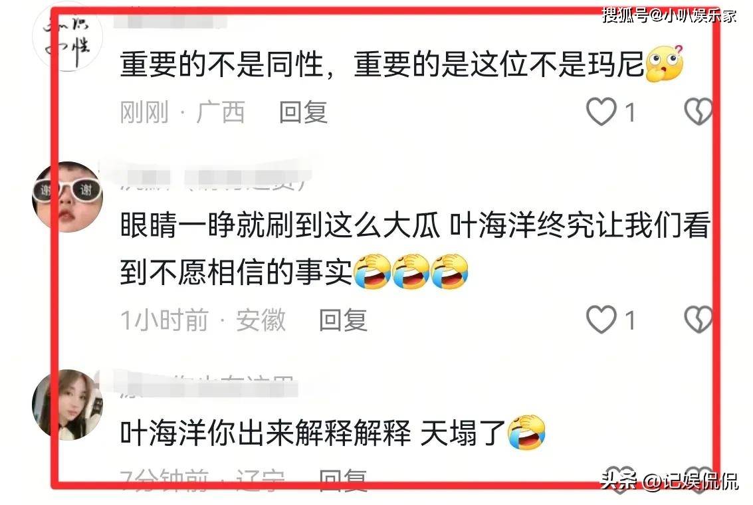Image resolution: width=753 pixels, height=505 pixels.
Task: Like the comment from 广西
Action: (601, 112)
